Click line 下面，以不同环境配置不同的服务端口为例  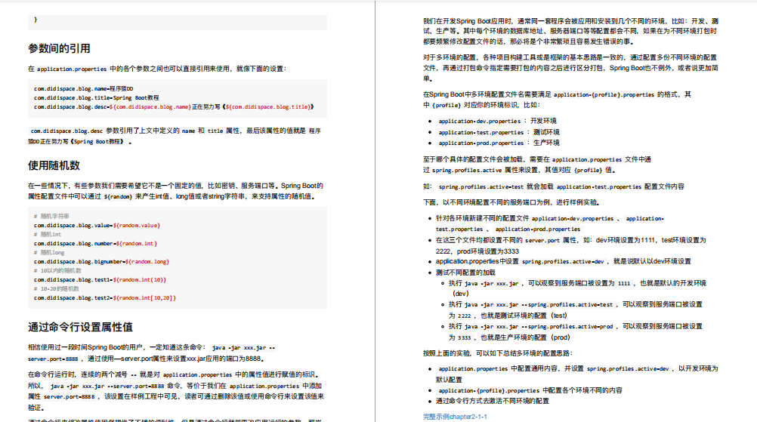click(x=511, y=202)
